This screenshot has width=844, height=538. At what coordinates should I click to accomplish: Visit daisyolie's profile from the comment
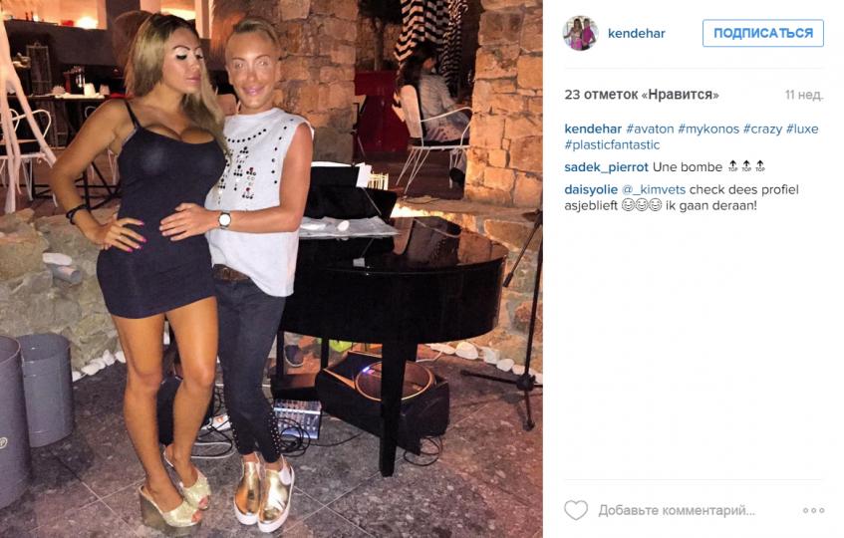click(591, 190)
